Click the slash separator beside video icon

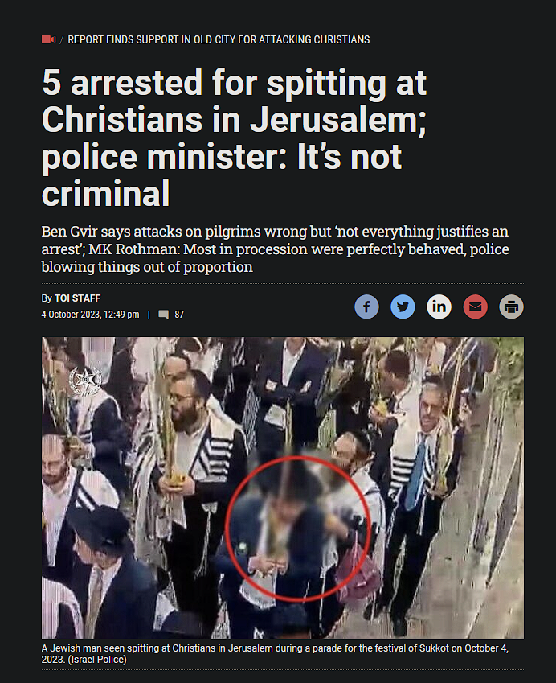point(62,39)
